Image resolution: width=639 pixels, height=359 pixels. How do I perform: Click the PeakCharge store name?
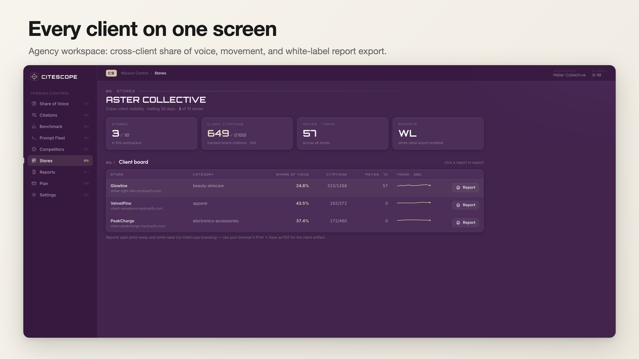point(122,221)
